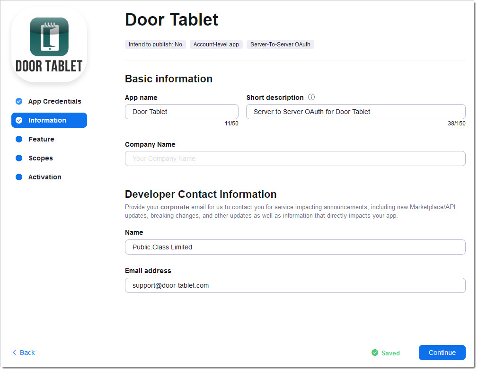
Task: Click the Basic information heading
Action: point(168,79)
